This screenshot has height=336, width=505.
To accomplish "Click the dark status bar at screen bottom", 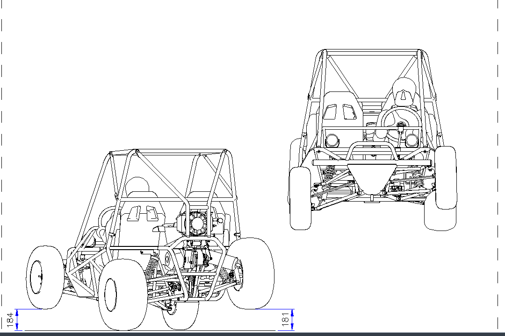I will [x=252, y=334].
